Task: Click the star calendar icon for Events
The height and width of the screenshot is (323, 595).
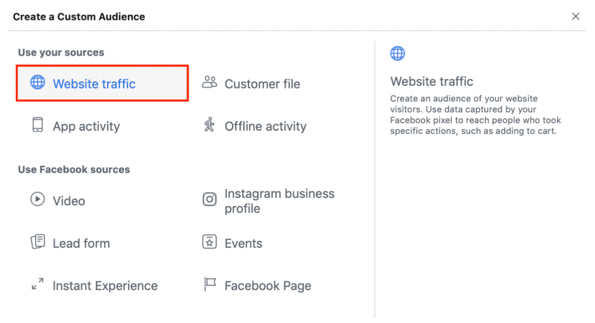Action: coord(210,242)
